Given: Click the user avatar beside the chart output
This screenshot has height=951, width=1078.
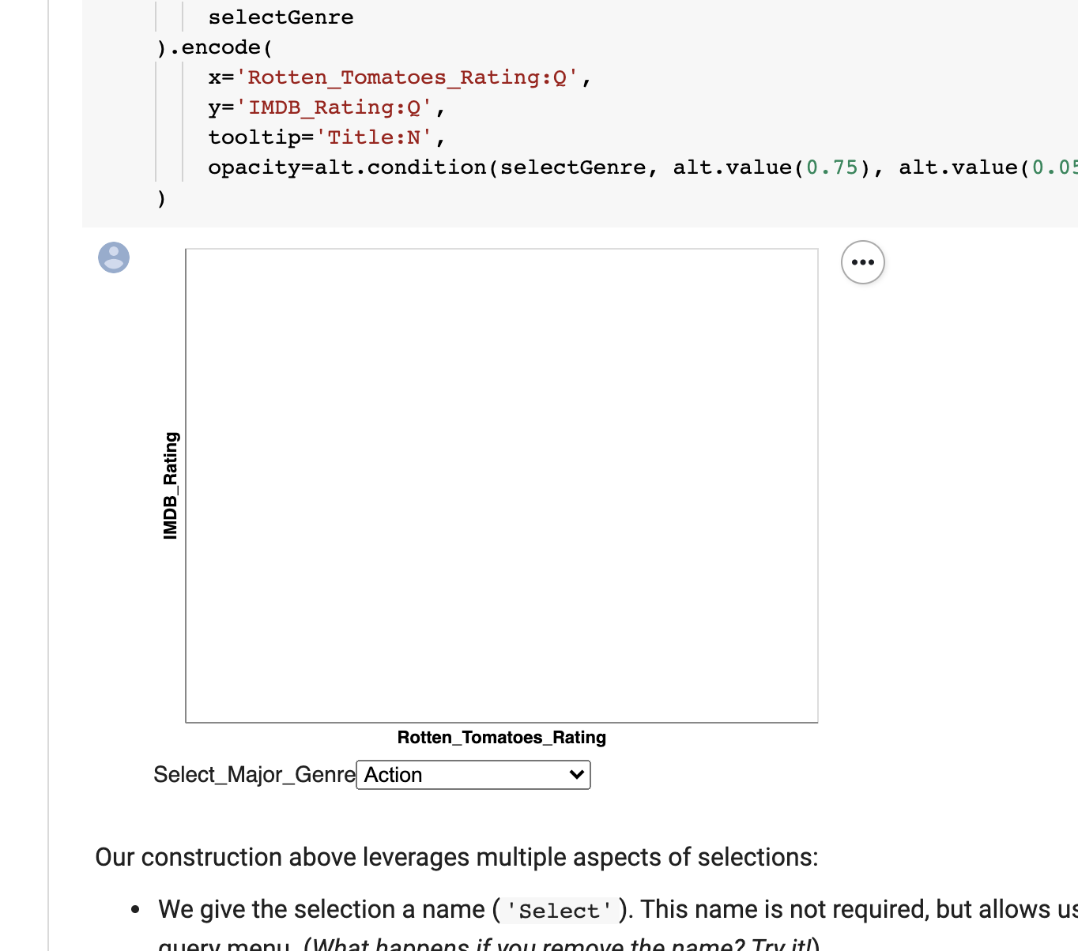Looking at the screenshot, I should 113,257.
